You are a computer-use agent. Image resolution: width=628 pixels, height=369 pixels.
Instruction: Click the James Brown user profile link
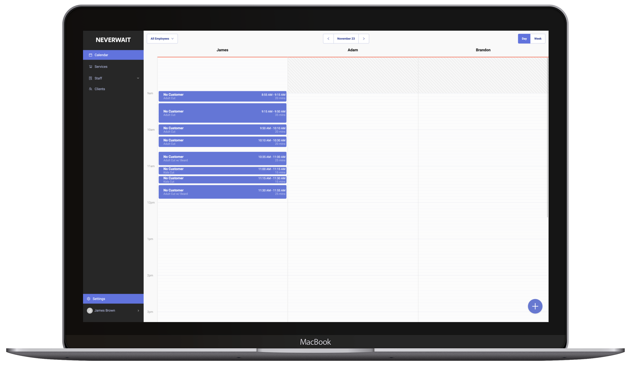point(113,310)
